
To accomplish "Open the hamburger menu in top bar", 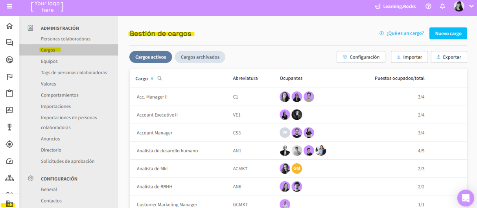I will [9, 6].
